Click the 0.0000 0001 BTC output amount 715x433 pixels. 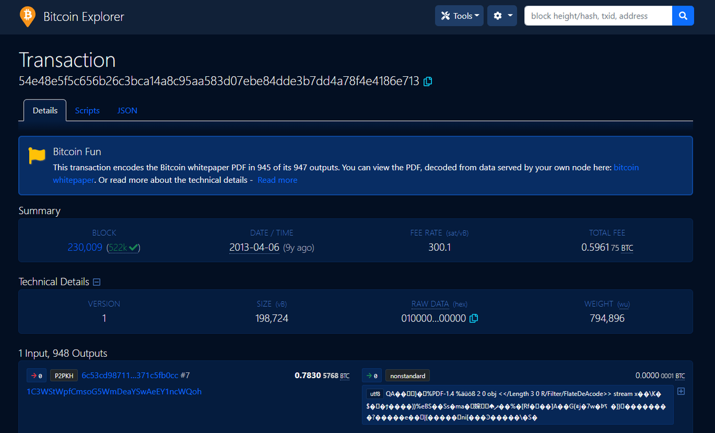660,376
